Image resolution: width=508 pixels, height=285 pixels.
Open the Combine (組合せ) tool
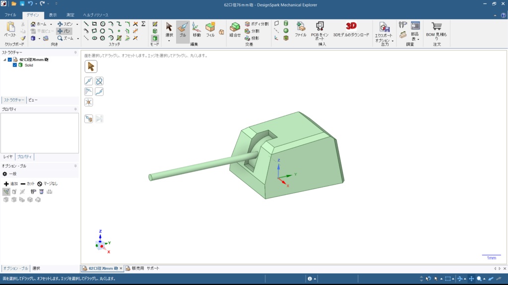coord(235,30)
